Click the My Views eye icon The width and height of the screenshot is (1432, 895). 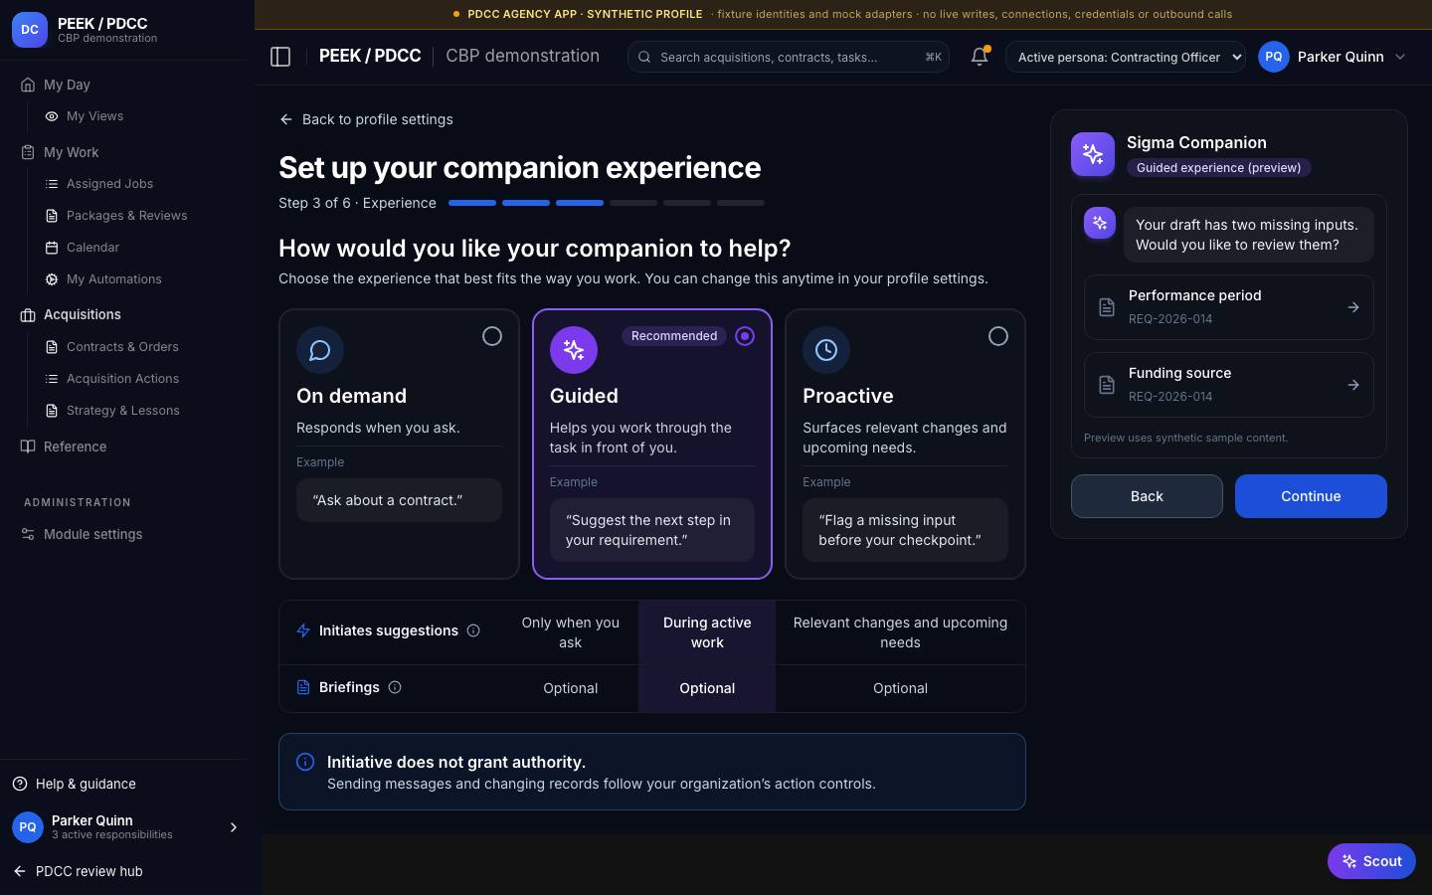pyautogui.click(x=52, y=116)
